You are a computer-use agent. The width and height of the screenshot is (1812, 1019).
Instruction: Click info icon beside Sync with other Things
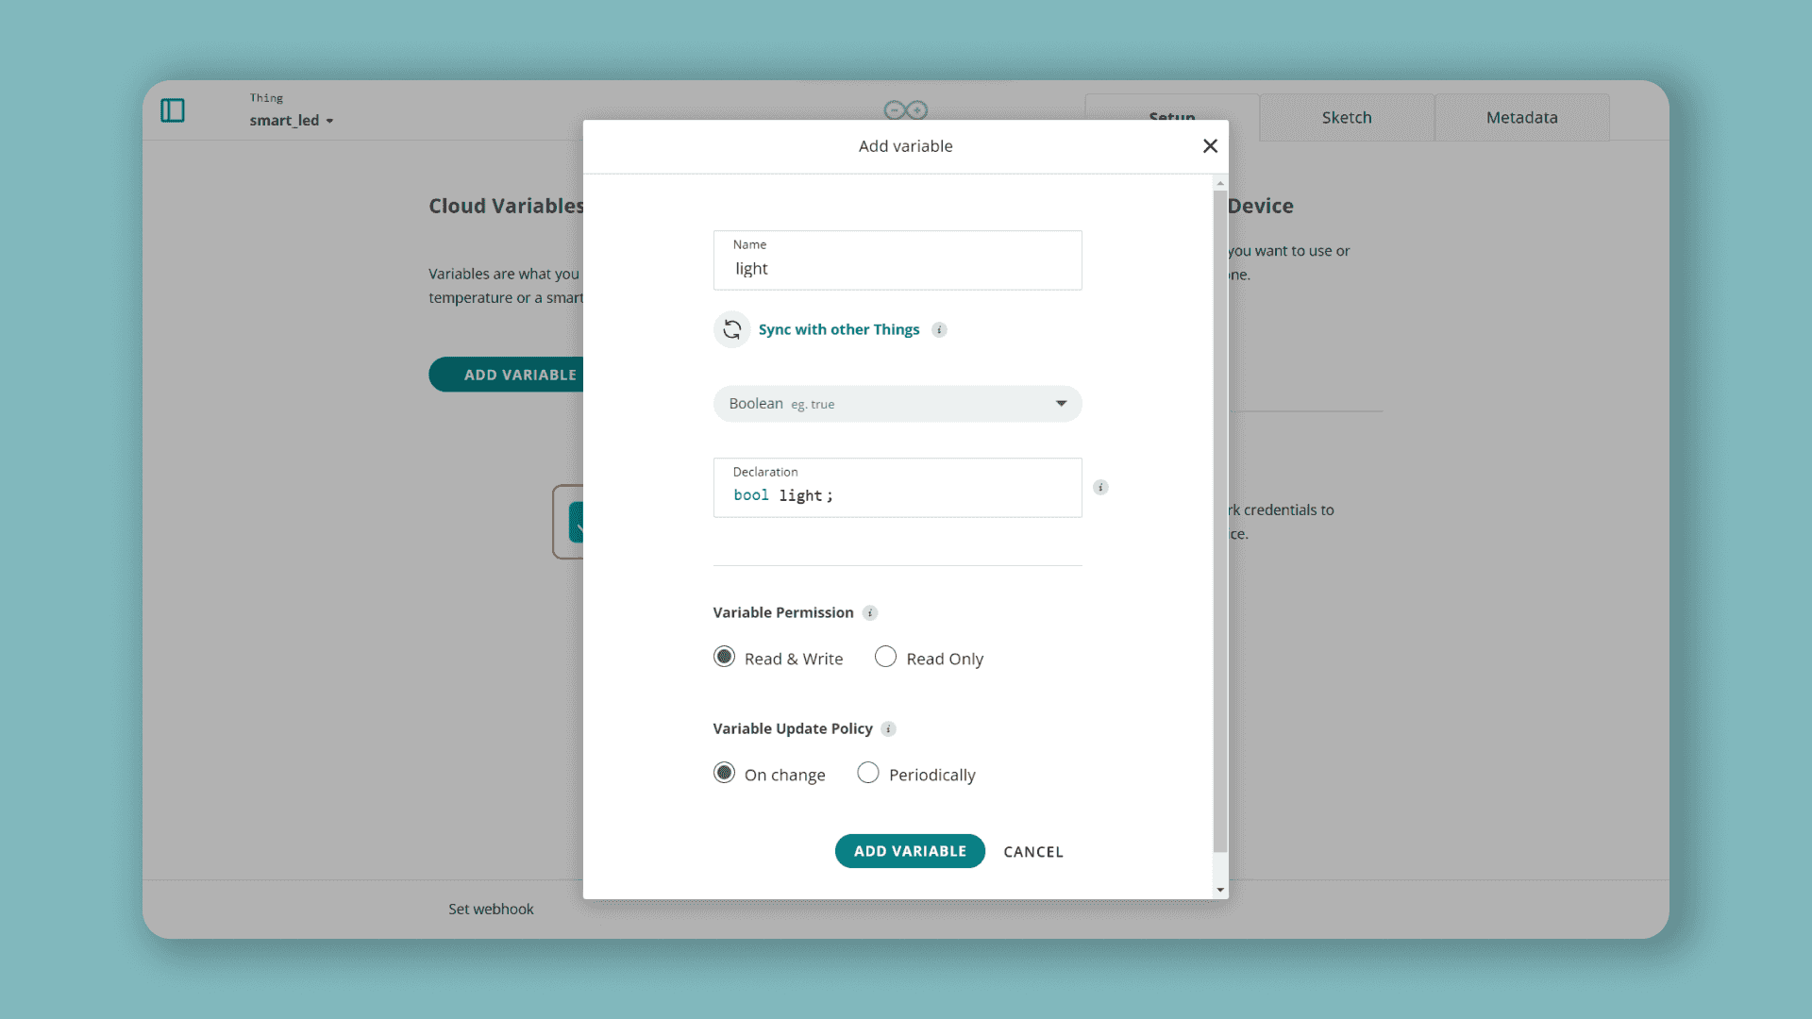click(939, 329)
